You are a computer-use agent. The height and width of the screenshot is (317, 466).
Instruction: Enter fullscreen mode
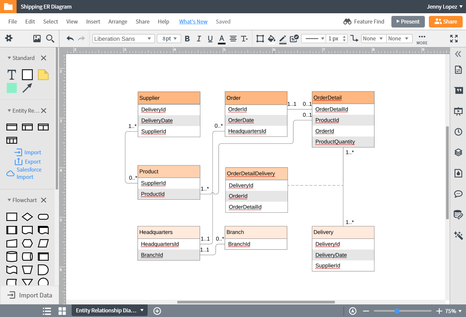(x=454, y=39)
